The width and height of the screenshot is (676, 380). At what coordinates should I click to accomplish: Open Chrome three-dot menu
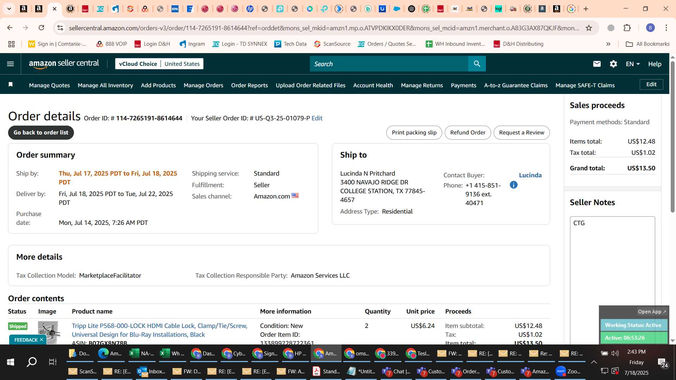point(666,28)
